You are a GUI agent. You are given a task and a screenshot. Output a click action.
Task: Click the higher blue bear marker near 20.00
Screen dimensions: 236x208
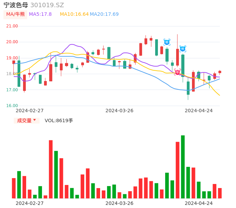[167, 42]
